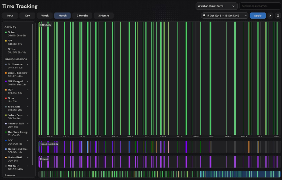
Task: Click the Online green color swatch
Action: pyautogui.click(x=6, y=32)
